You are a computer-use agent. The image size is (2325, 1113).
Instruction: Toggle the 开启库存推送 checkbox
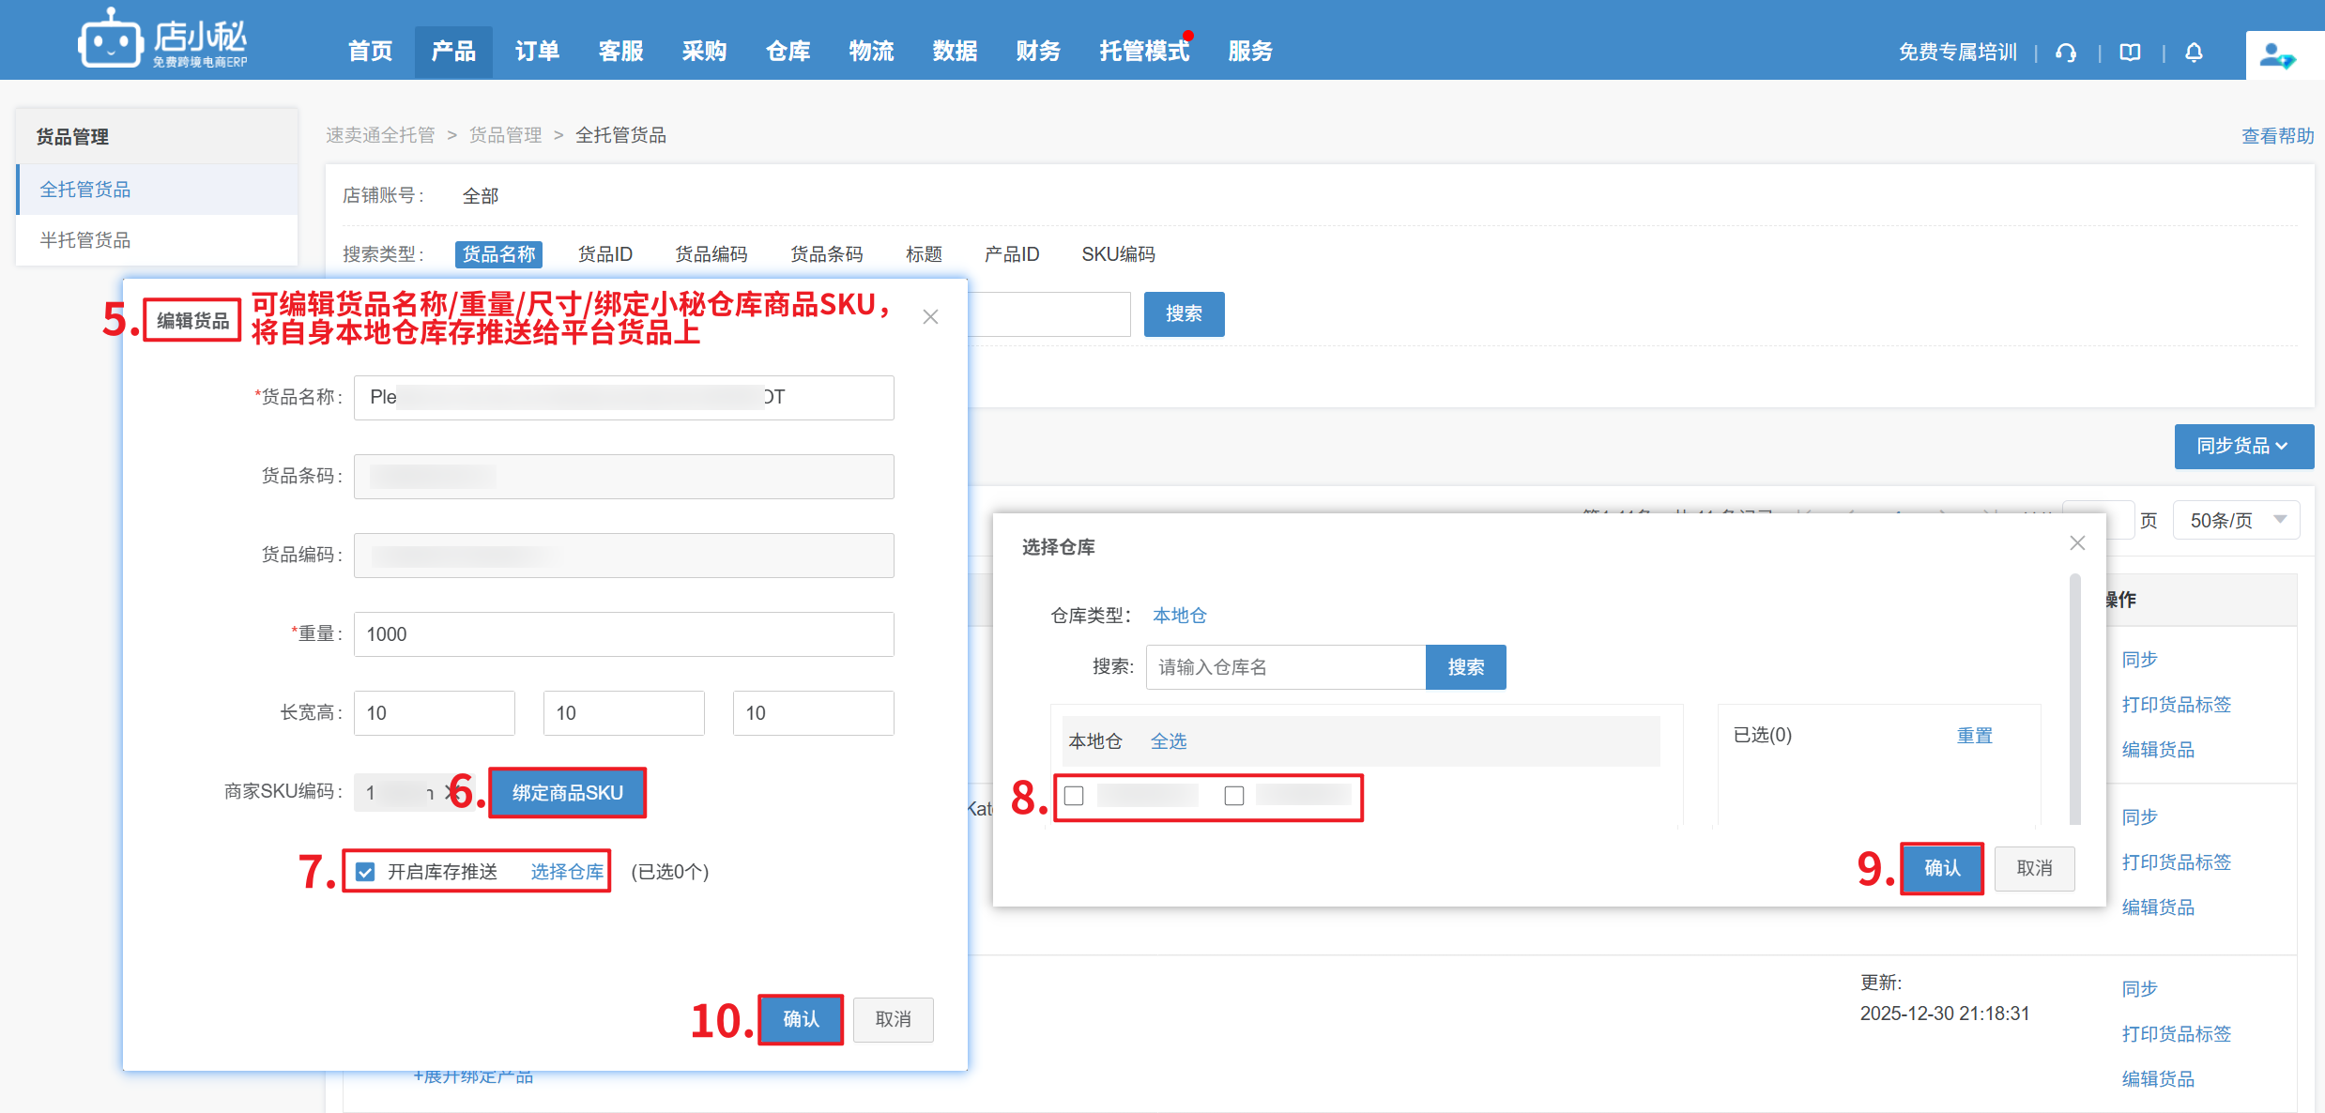click(366, 872)
